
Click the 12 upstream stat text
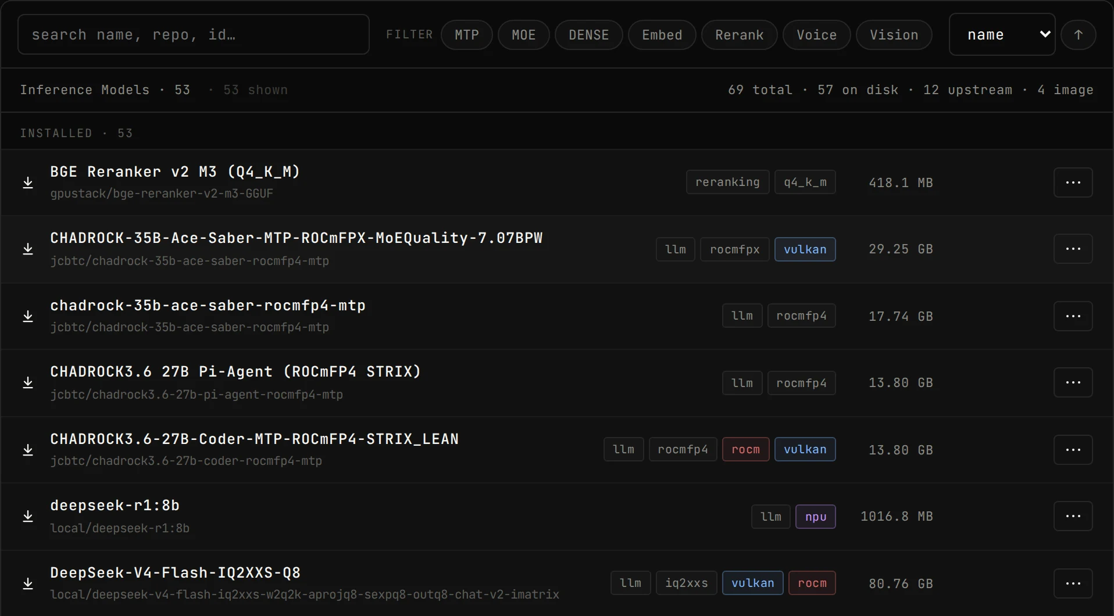tap(967, 90)
